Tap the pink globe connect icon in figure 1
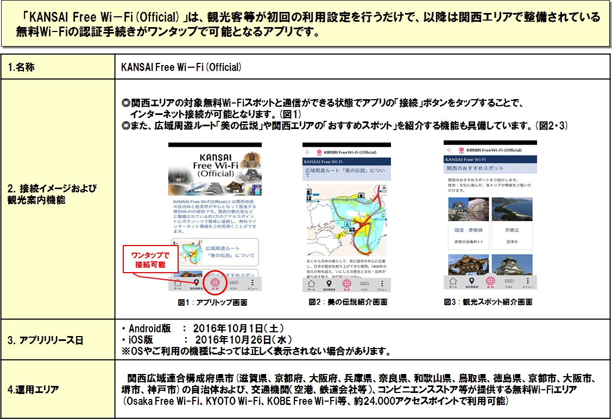The image size is (612, 419). coord(215,282)
